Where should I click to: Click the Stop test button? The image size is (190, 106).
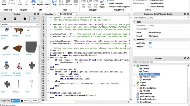(76, 3)
